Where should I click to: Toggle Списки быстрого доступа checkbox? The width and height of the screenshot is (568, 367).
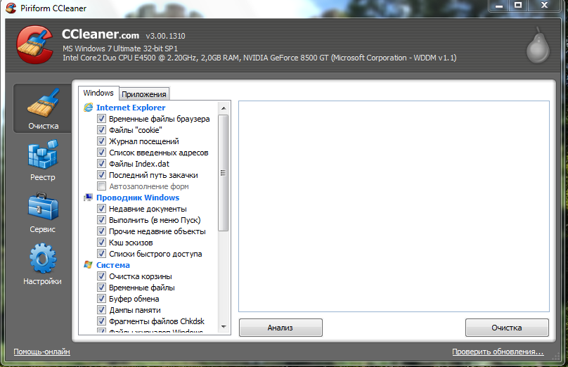tap(102, 254)
